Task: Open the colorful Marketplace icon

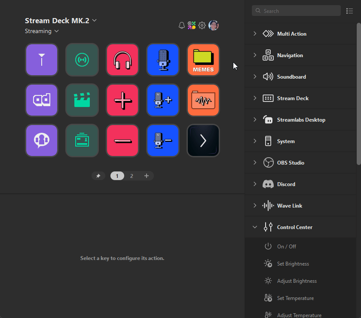Action: (x=192, y=25)
